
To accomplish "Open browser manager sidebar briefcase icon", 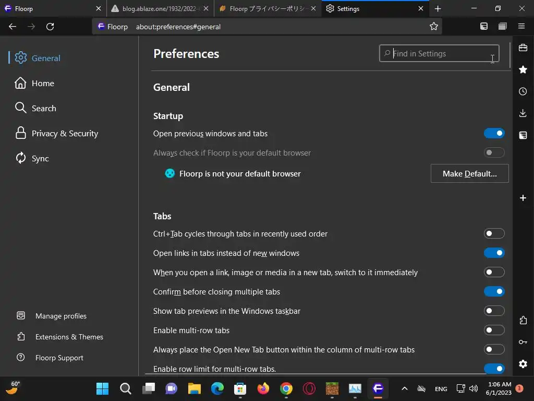I will coord(523,48).
